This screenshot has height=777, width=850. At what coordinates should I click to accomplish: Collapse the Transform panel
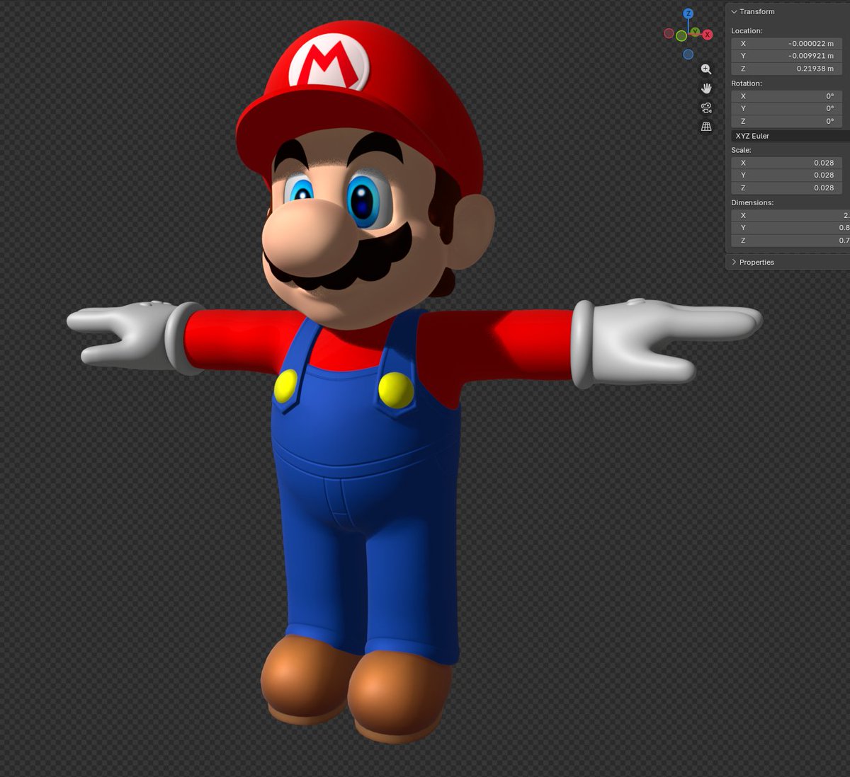pos(734,11)
